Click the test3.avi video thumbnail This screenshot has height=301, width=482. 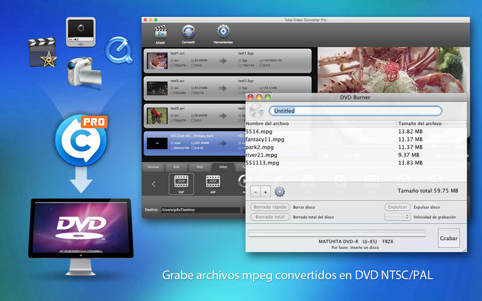[157, 116]
